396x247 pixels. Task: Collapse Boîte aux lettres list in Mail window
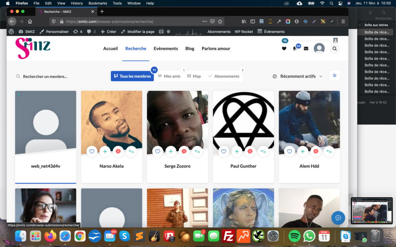[x=360, y=25]
